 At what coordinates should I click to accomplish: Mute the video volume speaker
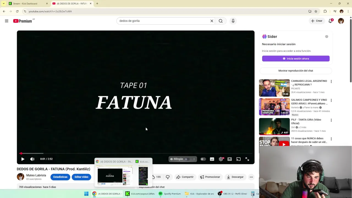[32, 159]
